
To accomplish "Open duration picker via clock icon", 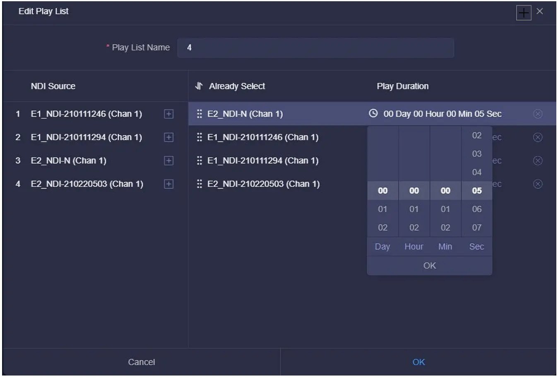I will [x=373, y=113].
